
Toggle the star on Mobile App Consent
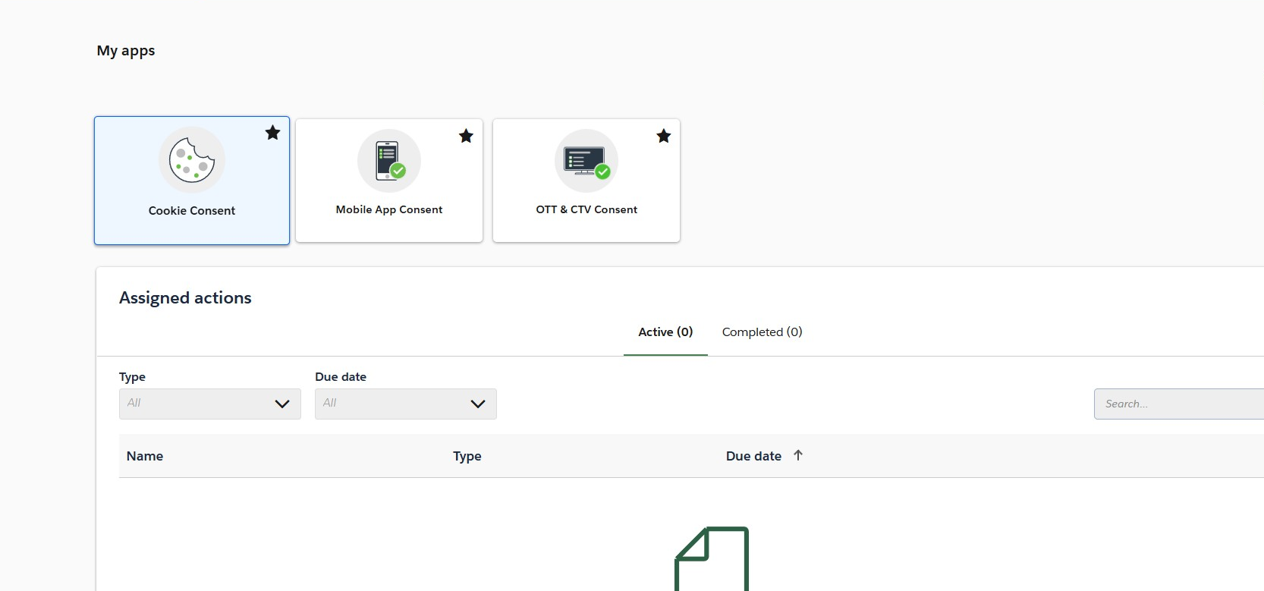point(466,136)
